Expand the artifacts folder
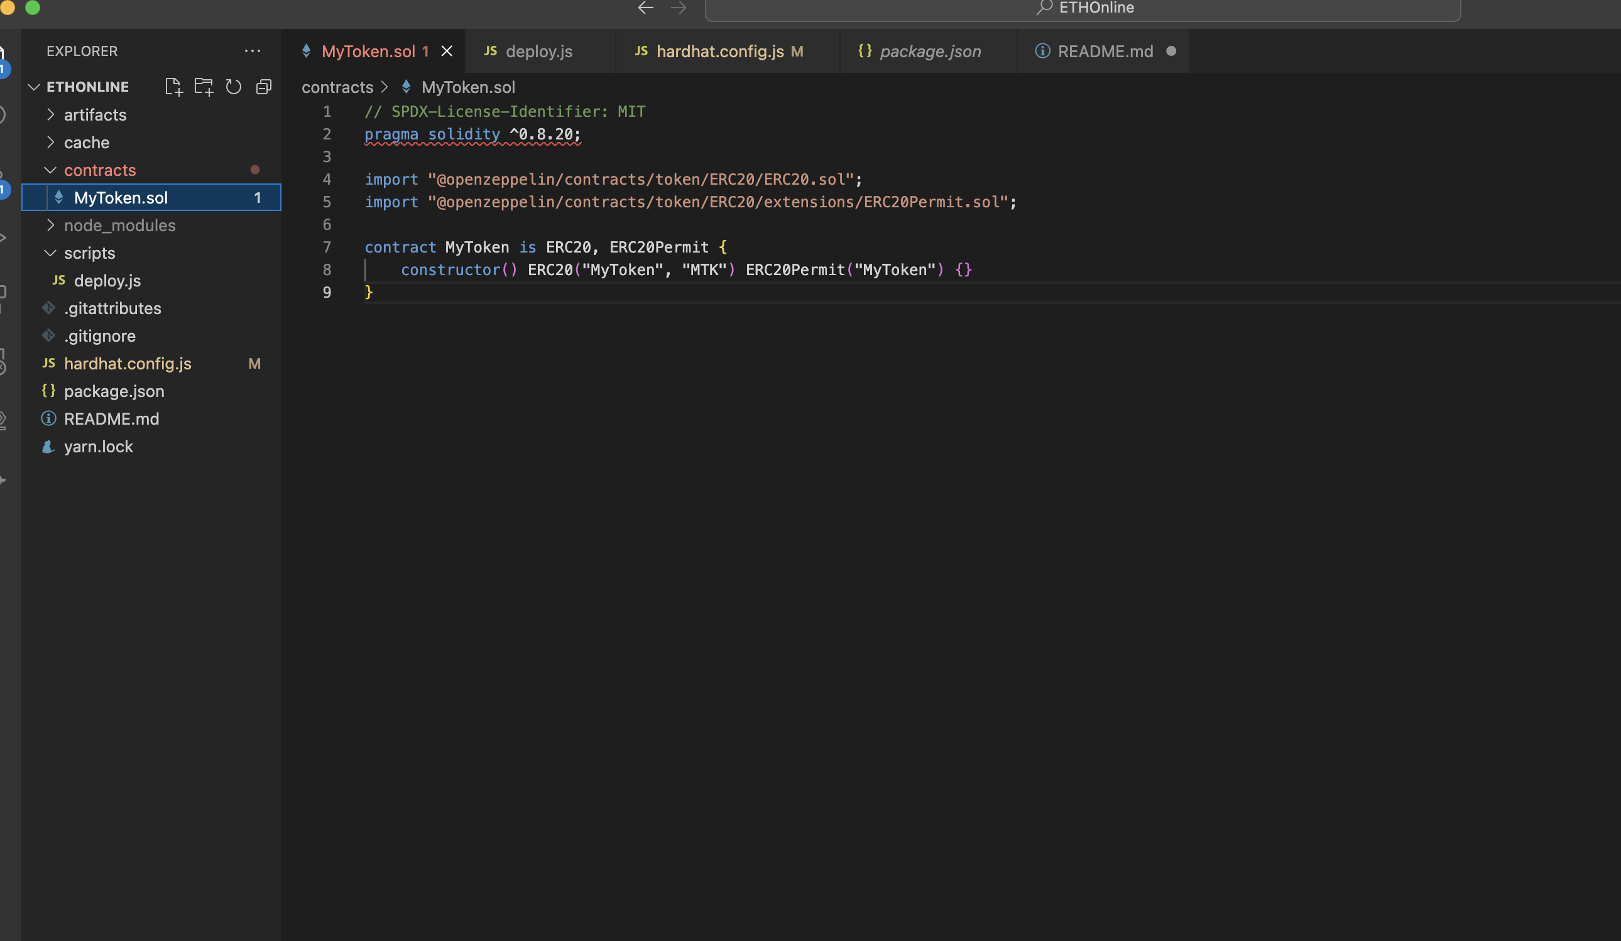The height and width of the screenshot is (941, 1621). click(x=96, y=115)
